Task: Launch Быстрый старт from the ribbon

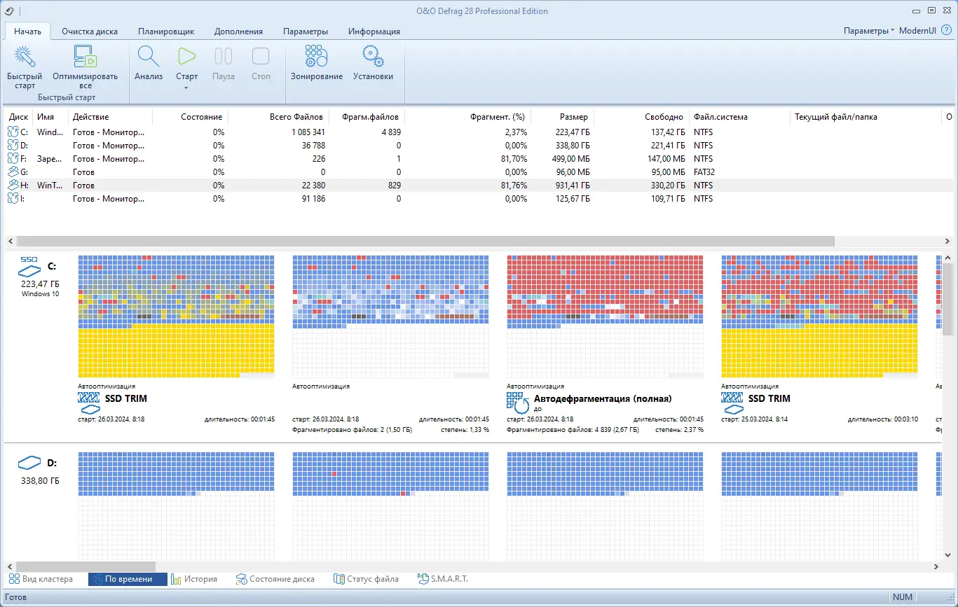Action: [25, 68]
